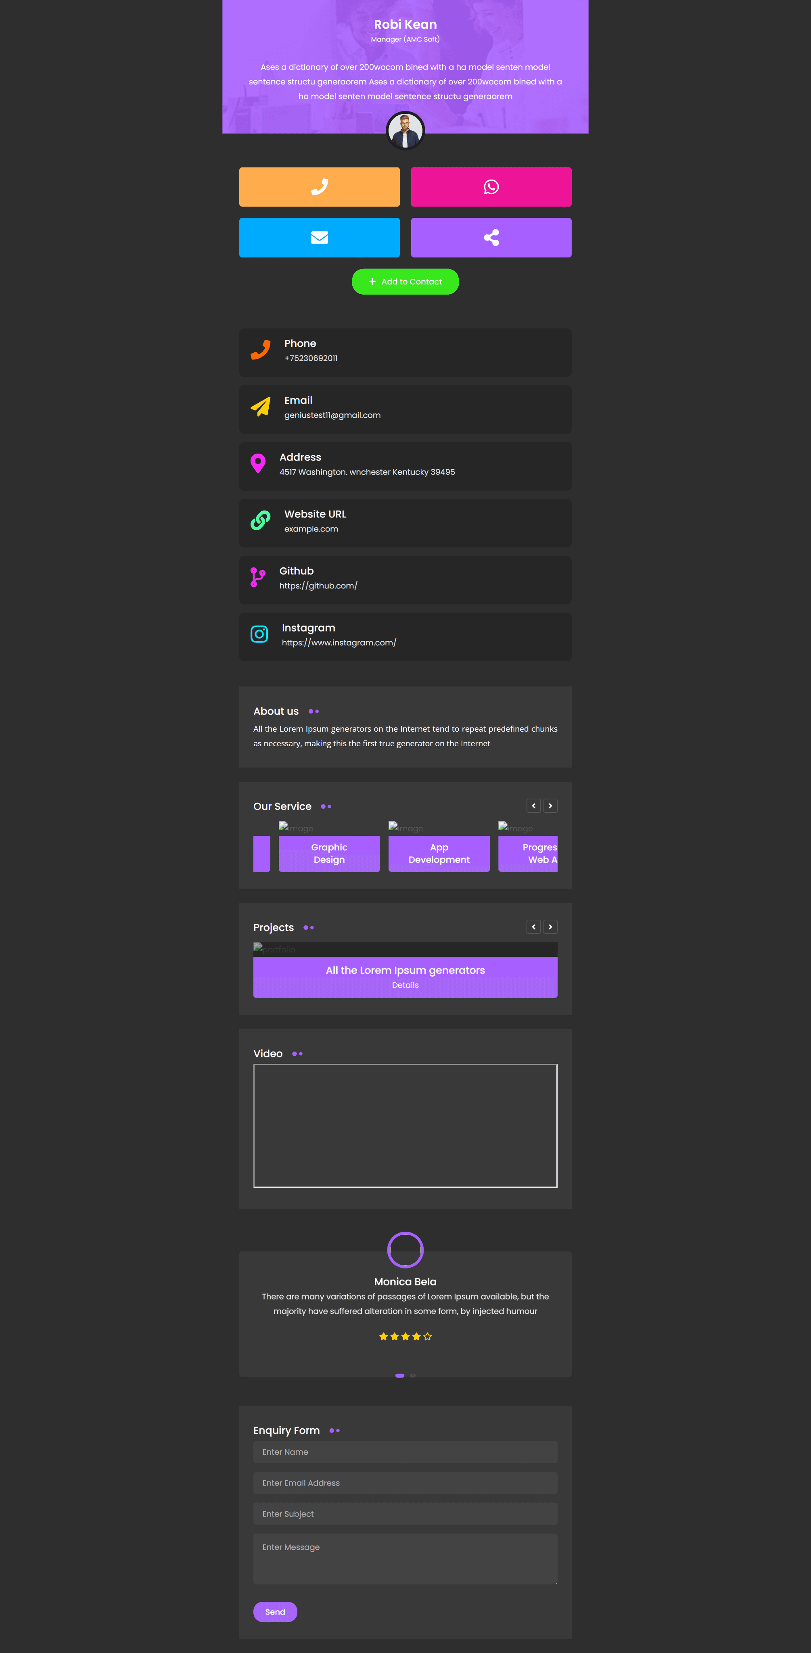Show previous Projects slide
The width and height of the screenshot is (811, 1653).
point(533,927)
